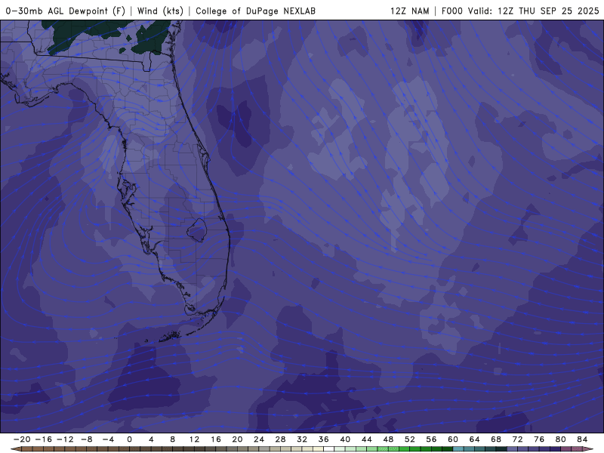Screen dimensions: 604x453
Task: Select the 8 label on the color scale
Action: (x=173, y=439)
